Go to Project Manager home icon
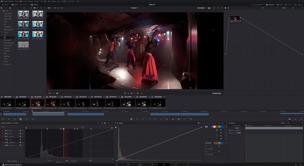The image size is (304, 166). click(x=296, y=165)
